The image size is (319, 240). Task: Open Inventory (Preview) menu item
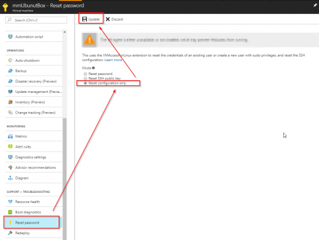[34, 102]
